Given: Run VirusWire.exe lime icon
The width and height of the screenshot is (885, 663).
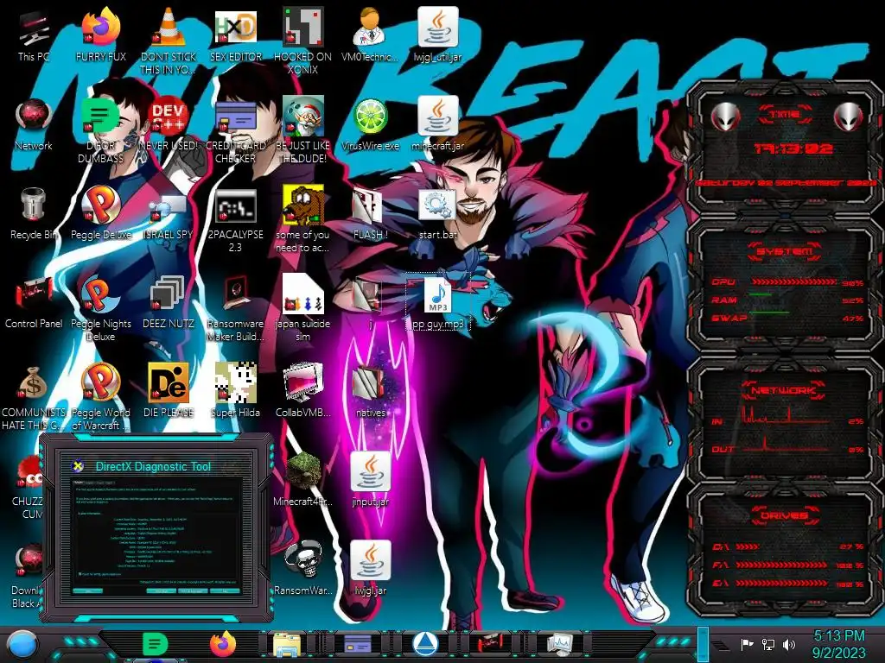Looking at the screenshot, I should coord(370,125).
